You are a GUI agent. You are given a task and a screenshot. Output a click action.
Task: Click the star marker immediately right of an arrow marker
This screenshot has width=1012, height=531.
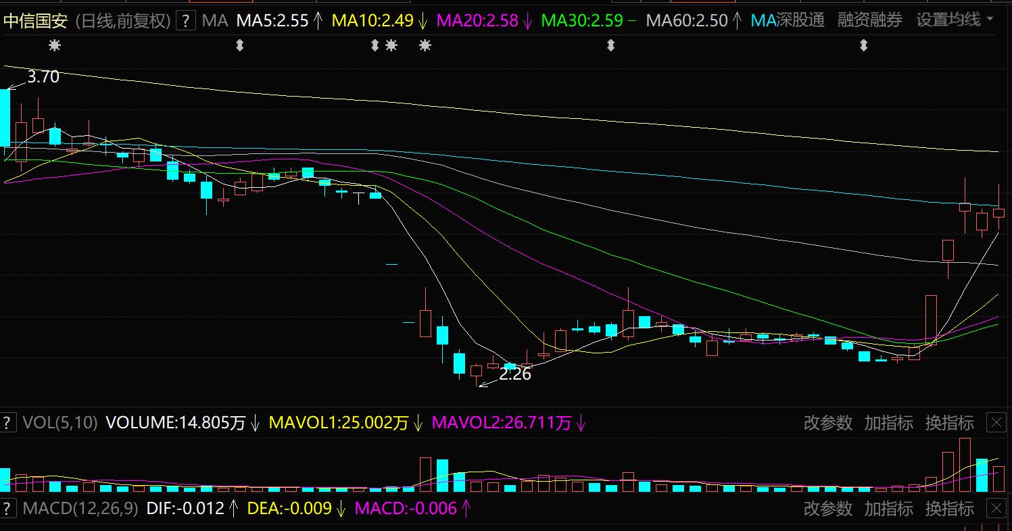391,45
